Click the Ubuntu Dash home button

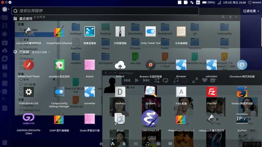tap(5, 9)
